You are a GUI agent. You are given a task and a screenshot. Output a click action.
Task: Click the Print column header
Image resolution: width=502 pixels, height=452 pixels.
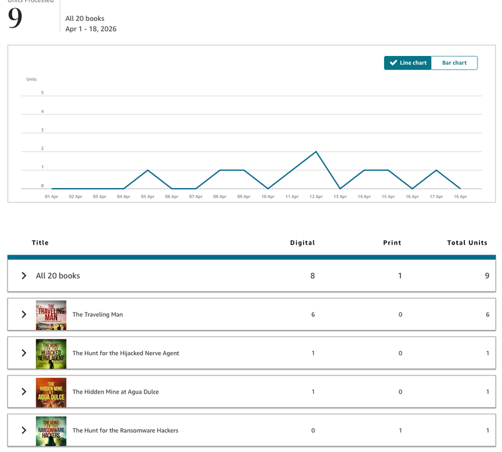coord(392,243)
